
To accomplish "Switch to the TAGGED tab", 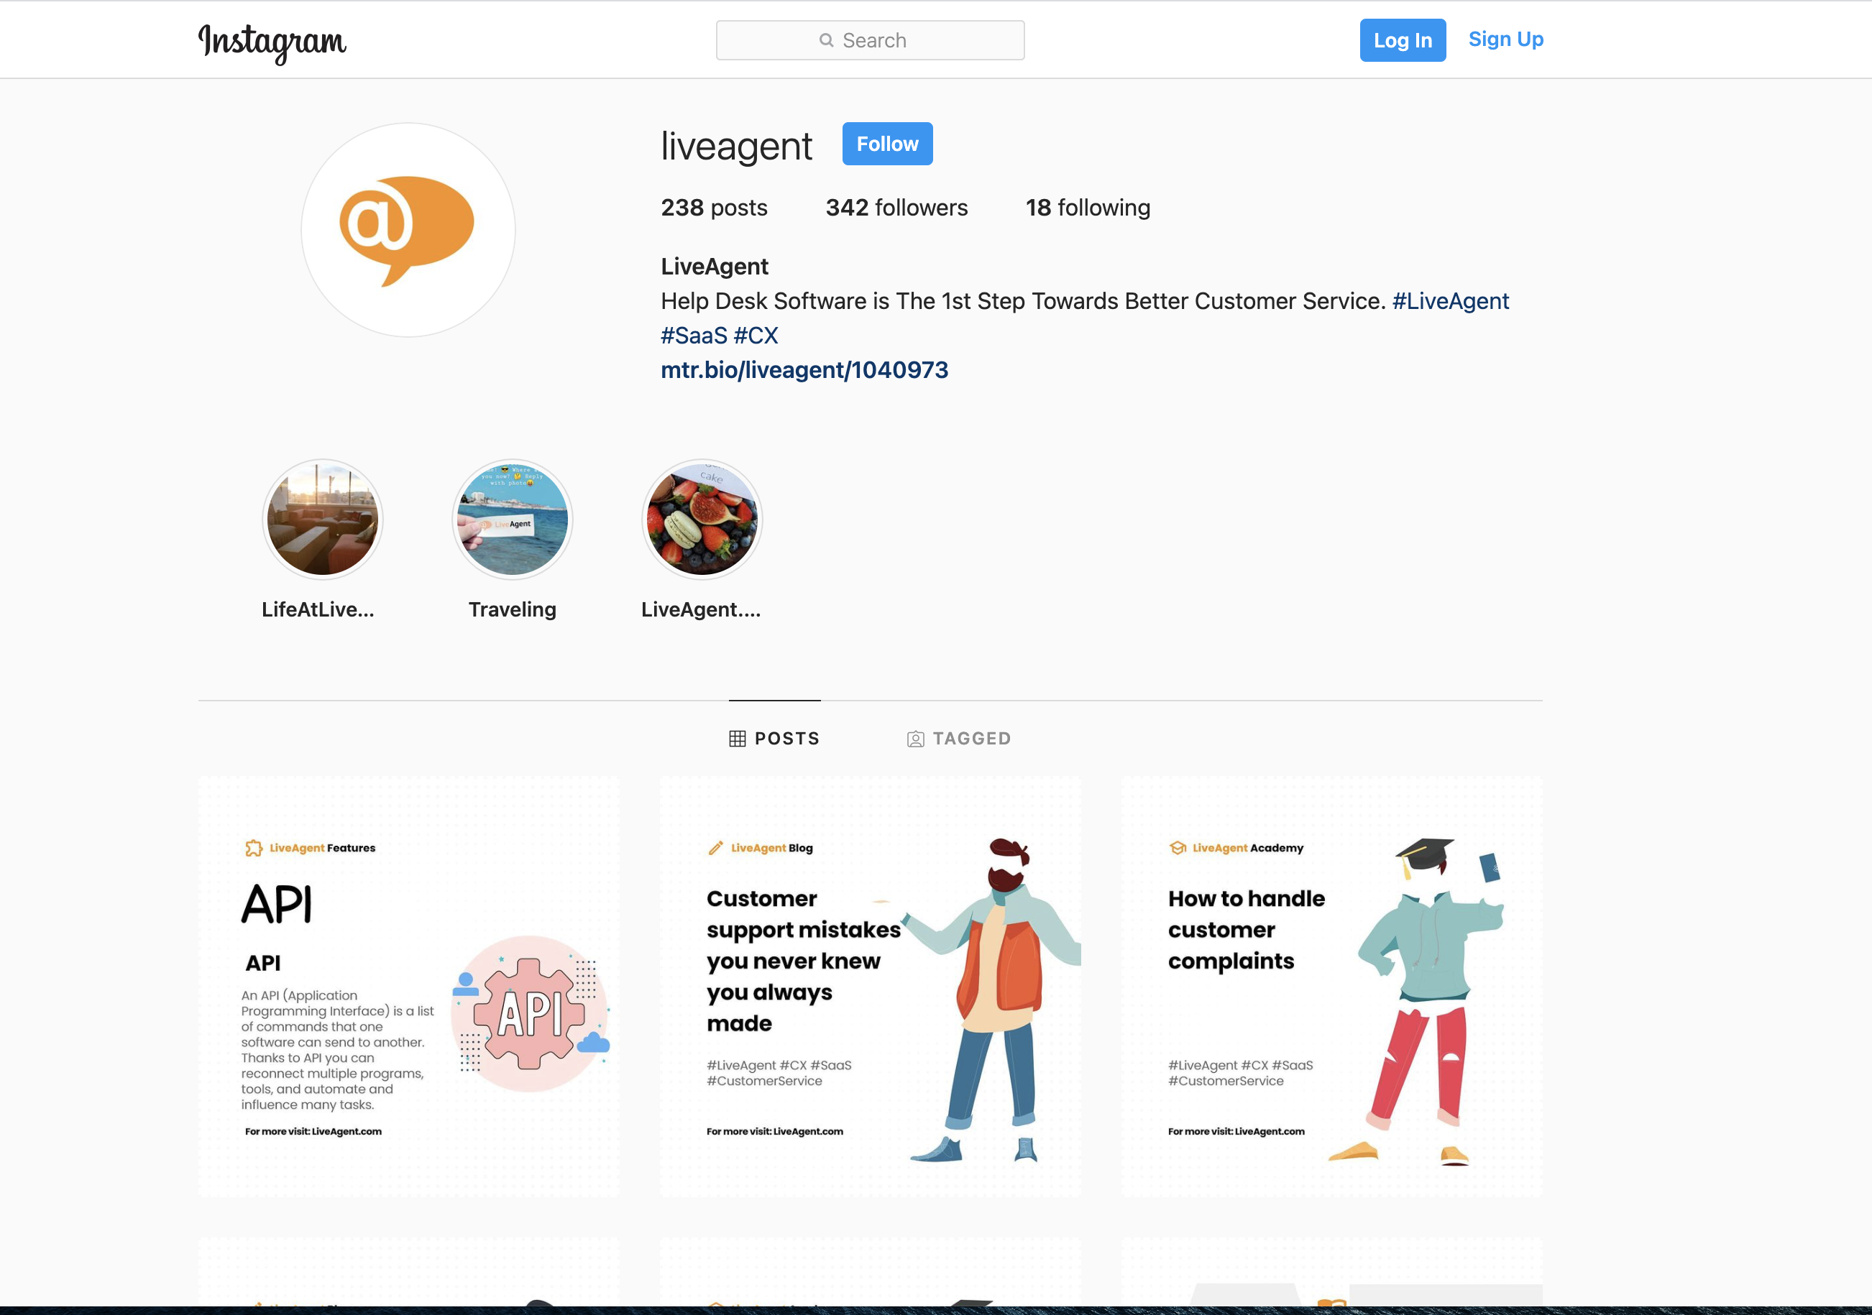I will (x=960, y=737).
